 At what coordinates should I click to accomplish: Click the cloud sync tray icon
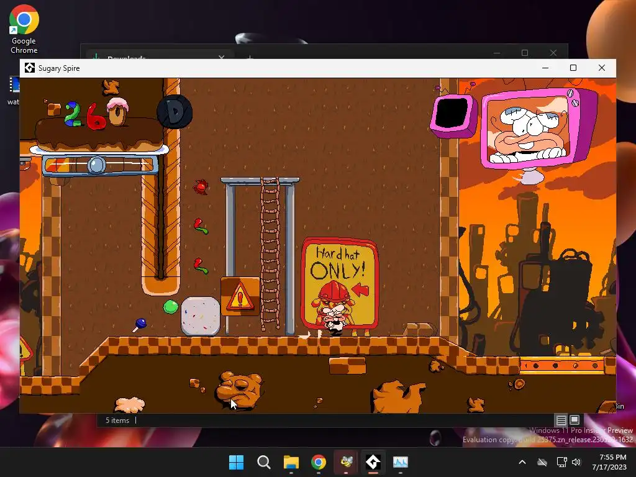(x=542, y=462)
